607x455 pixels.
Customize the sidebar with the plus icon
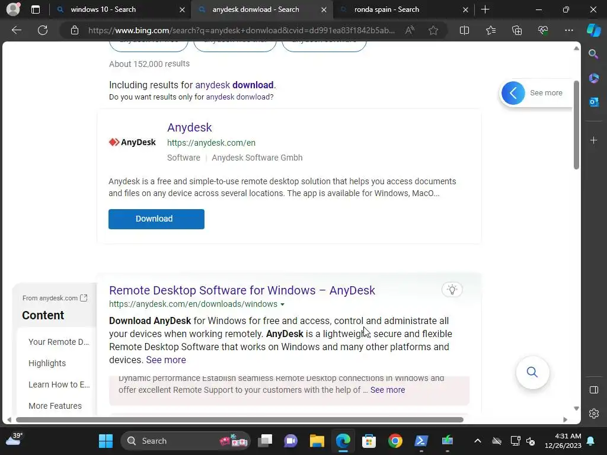(593, 140)
